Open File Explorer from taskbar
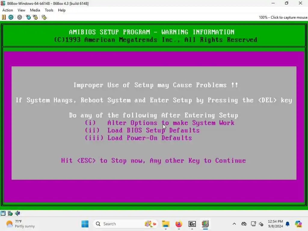The height and width of the screenshot is (231, 308). tap(166, 224)
